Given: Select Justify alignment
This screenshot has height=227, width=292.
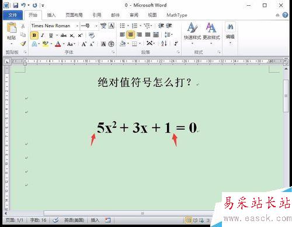Looking at the screenshot, I should coord(148,35).
